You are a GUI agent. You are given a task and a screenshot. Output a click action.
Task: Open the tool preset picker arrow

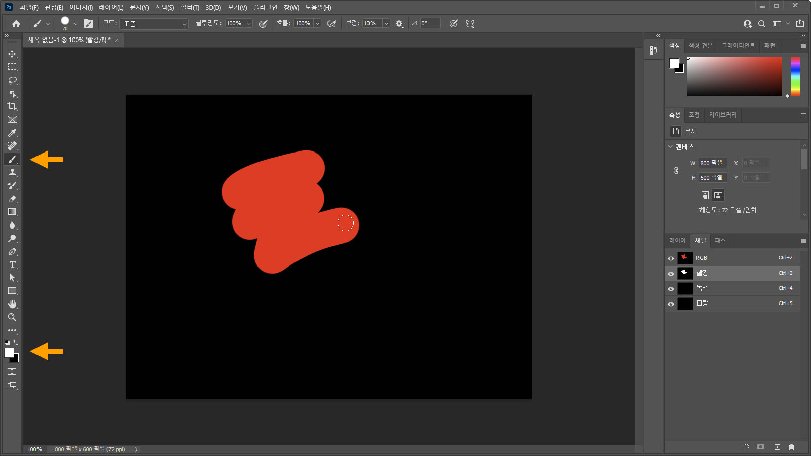(48, 24)
